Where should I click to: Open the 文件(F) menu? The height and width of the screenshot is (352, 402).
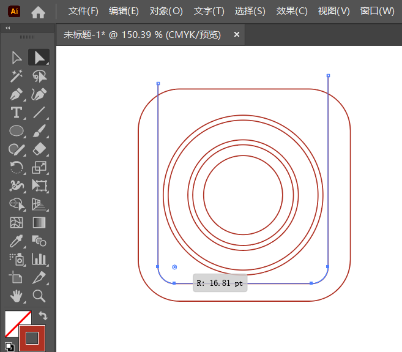click(83, 12)
